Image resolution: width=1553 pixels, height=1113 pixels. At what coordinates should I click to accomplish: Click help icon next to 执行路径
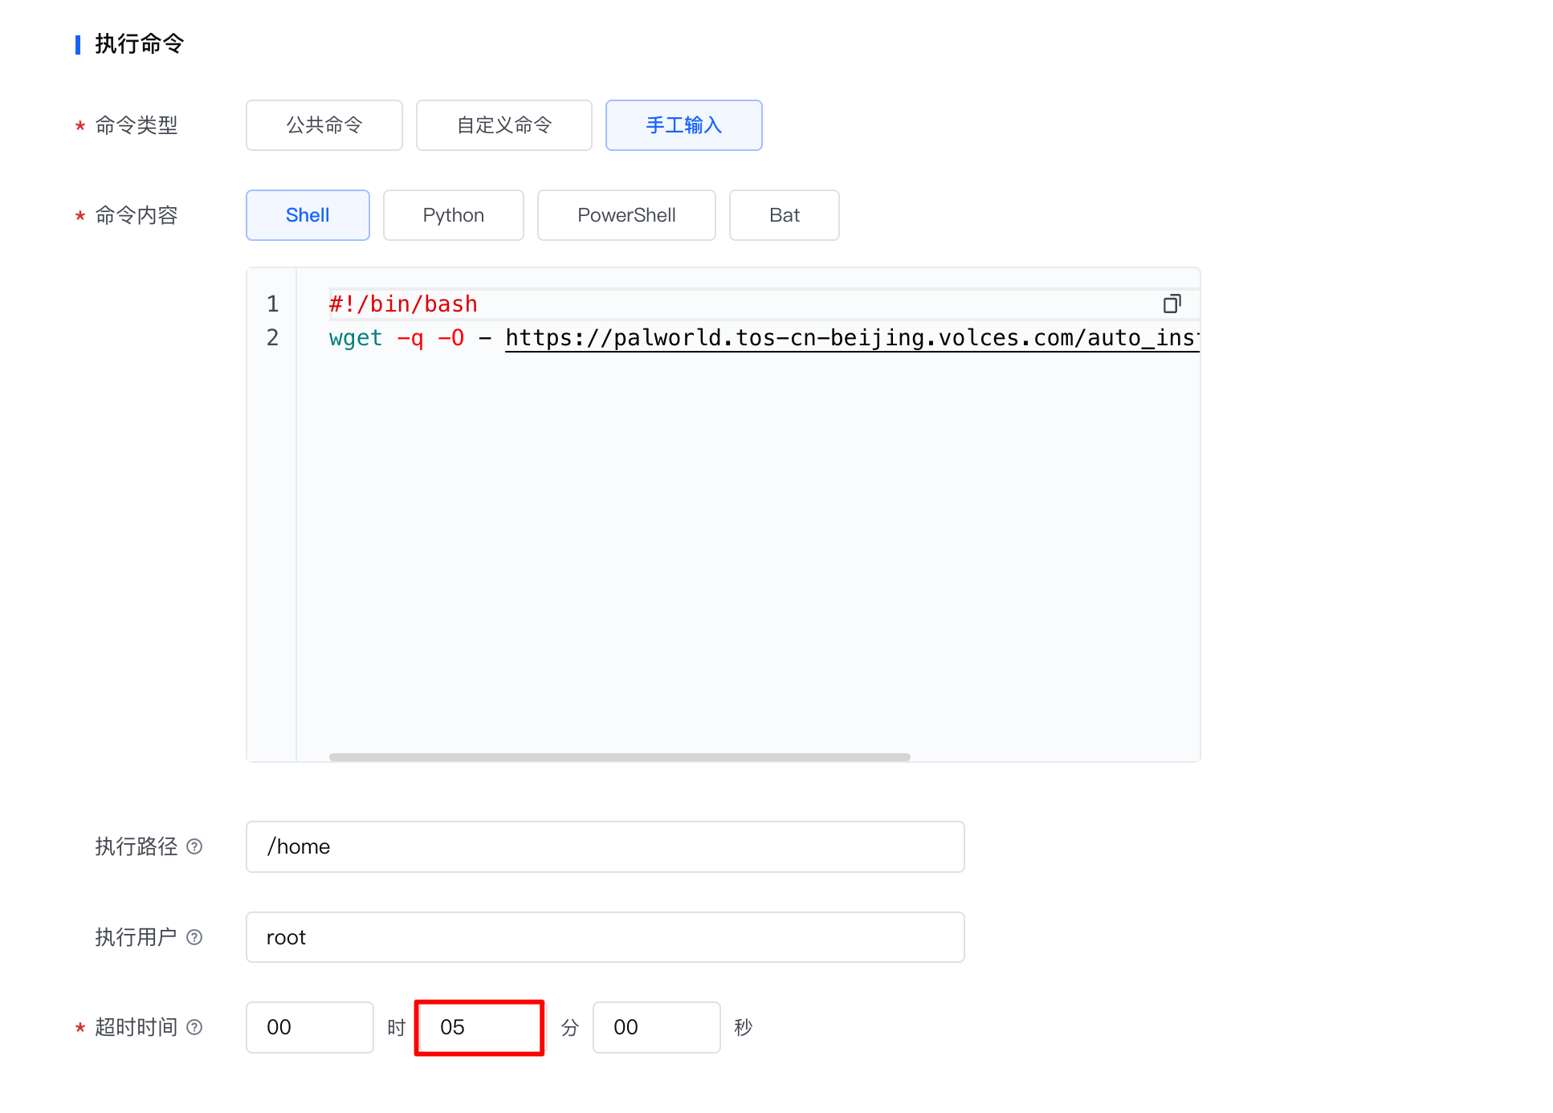[194, 846]
